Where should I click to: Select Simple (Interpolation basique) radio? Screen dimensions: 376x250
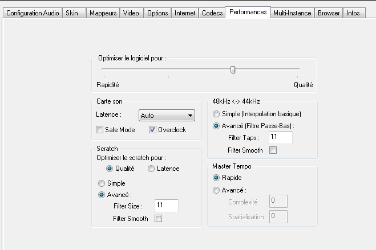click(x=216, y=114)
